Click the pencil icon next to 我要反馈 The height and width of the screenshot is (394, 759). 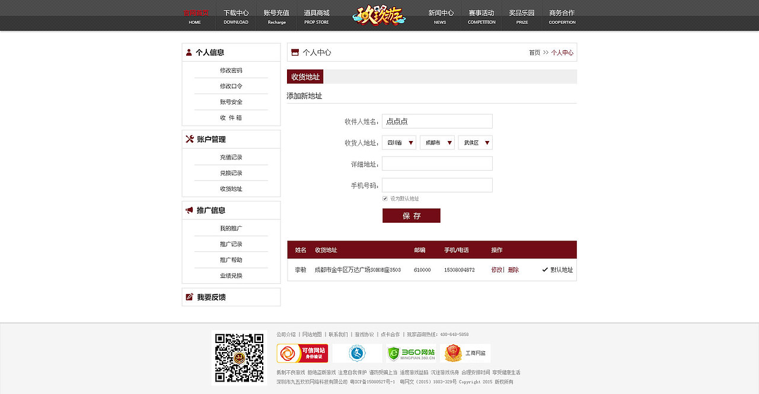(x=189, y=296)
